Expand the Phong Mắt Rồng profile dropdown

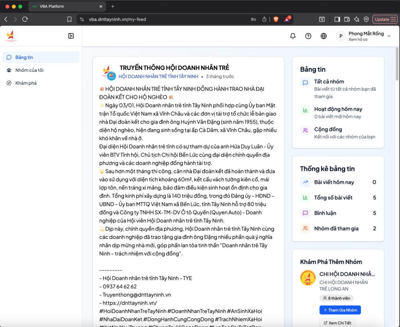(389, 36)
